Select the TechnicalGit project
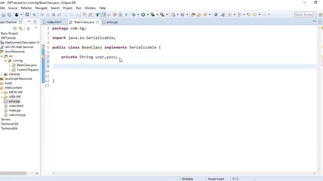323x181 pixels. [9, 129]
